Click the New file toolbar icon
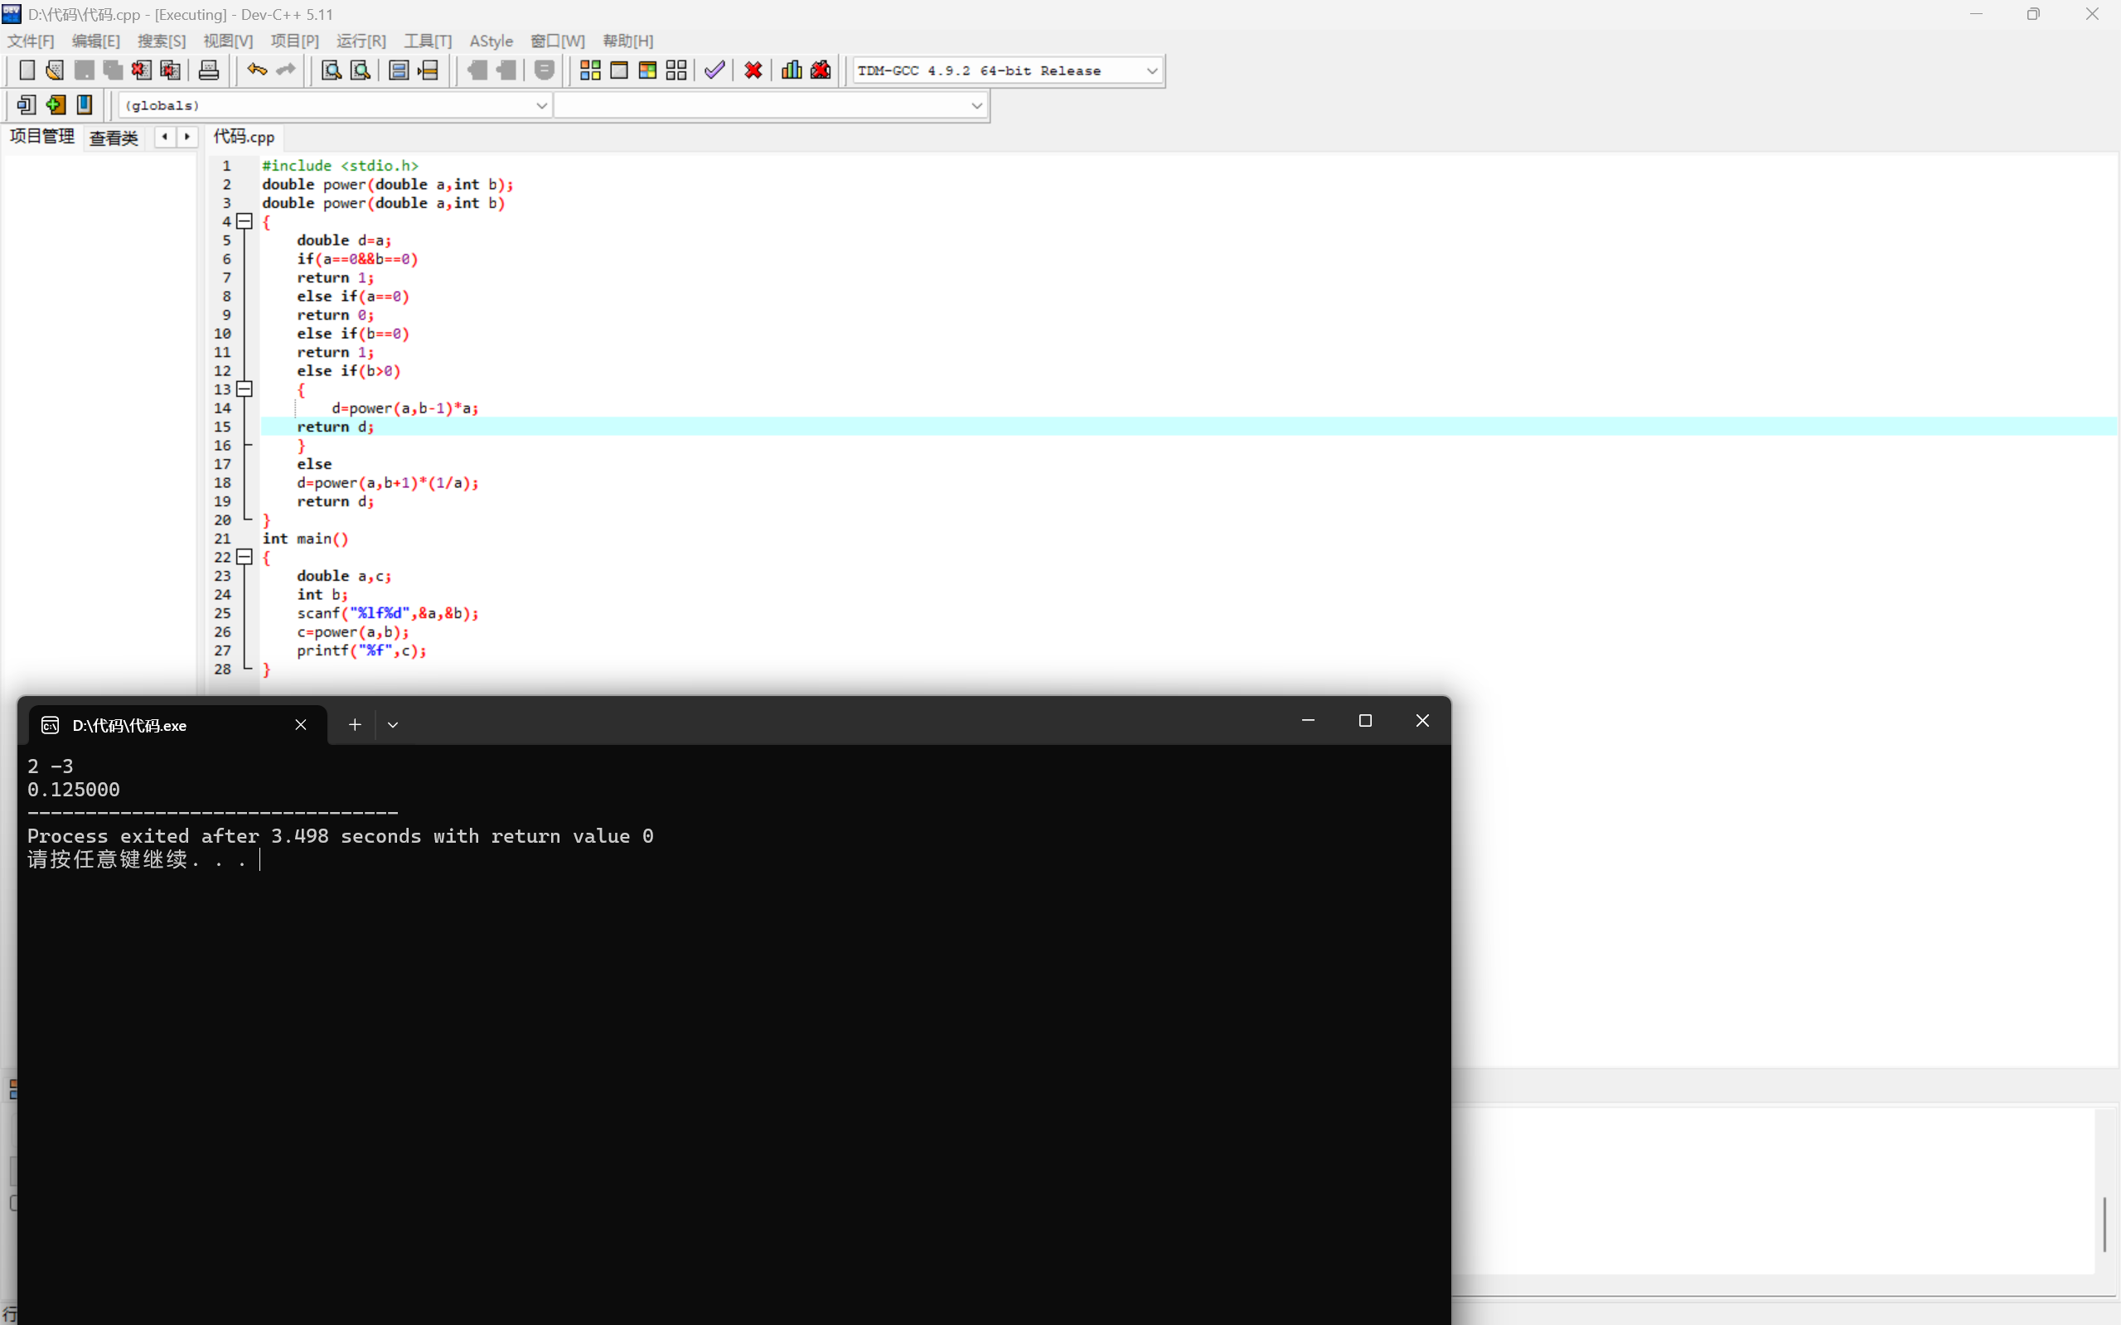Screen dimensions: 2121x1325 27,70
